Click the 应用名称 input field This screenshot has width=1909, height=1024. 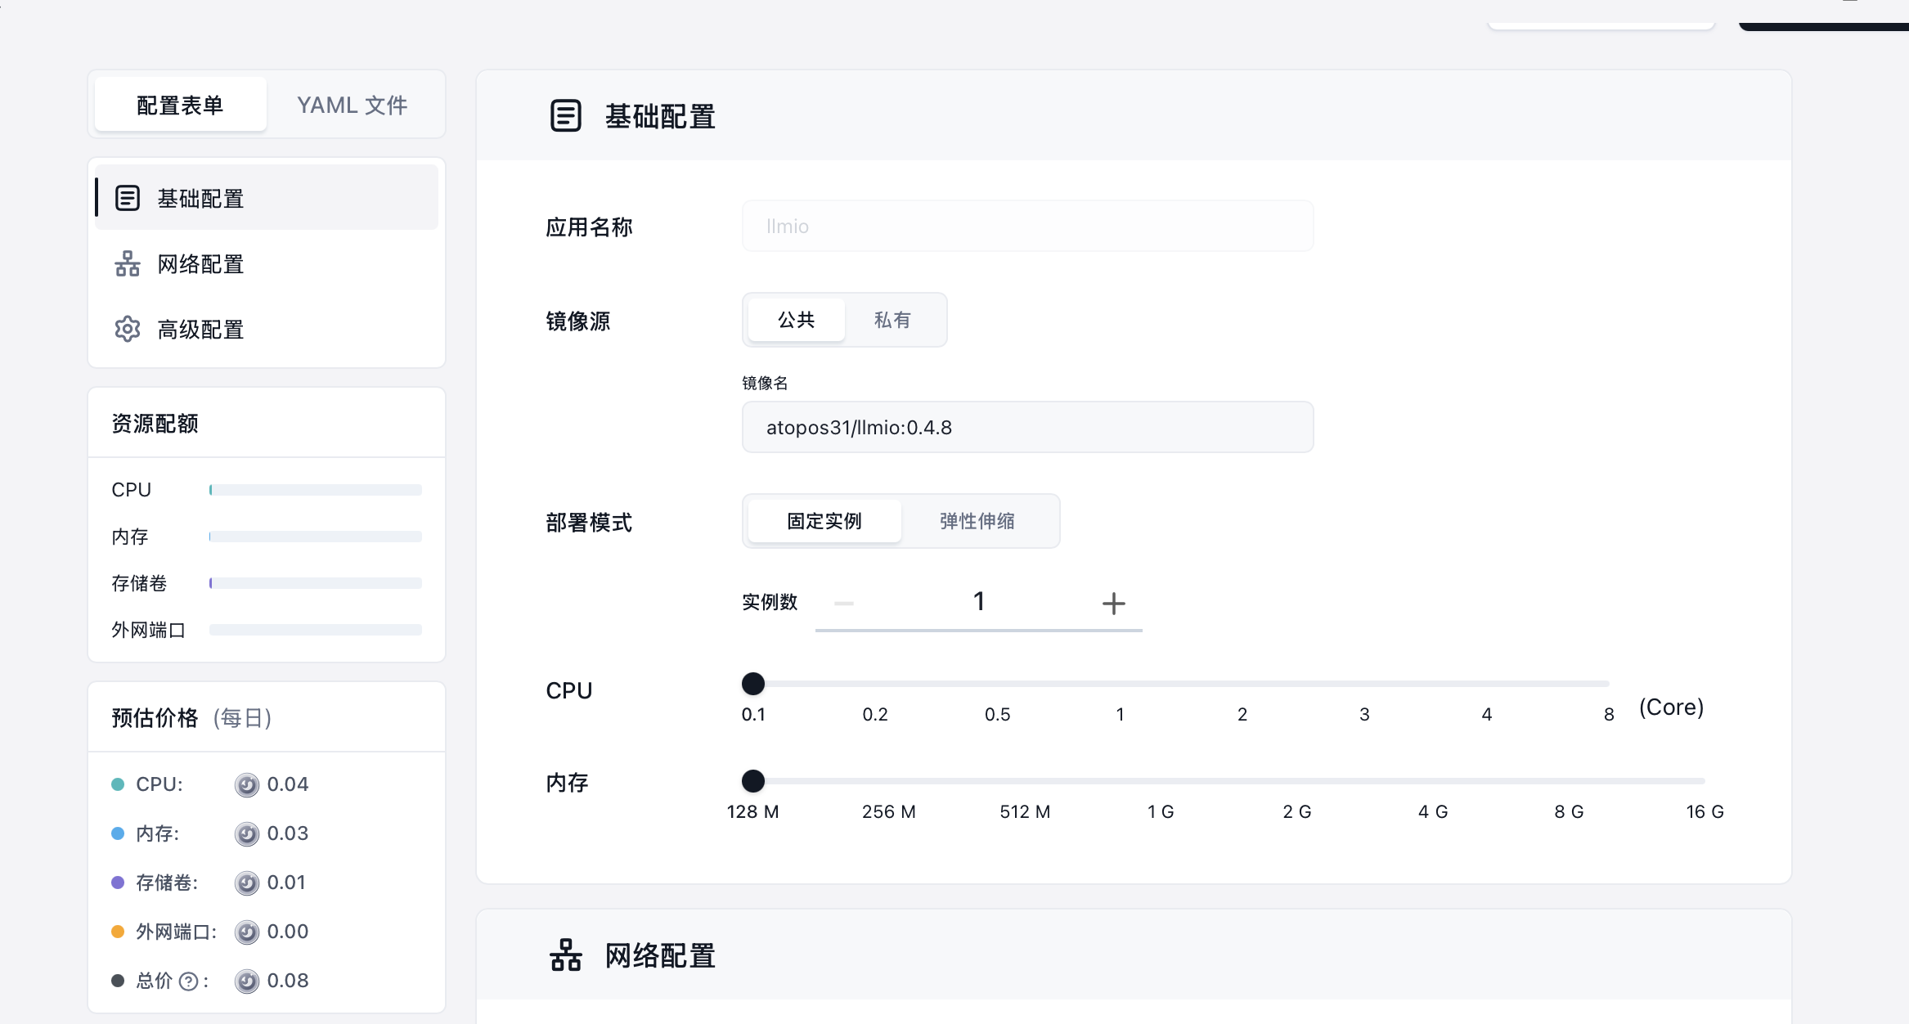(1027, 226)
